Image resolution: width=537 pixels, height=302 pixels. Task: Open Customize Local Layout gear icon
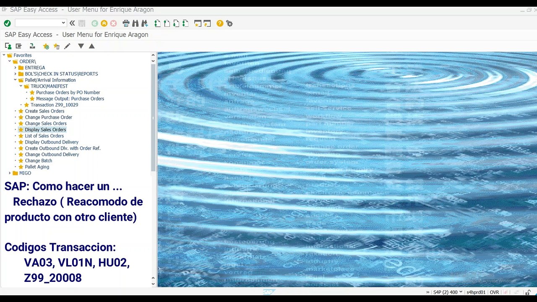[x=229, y=23]
